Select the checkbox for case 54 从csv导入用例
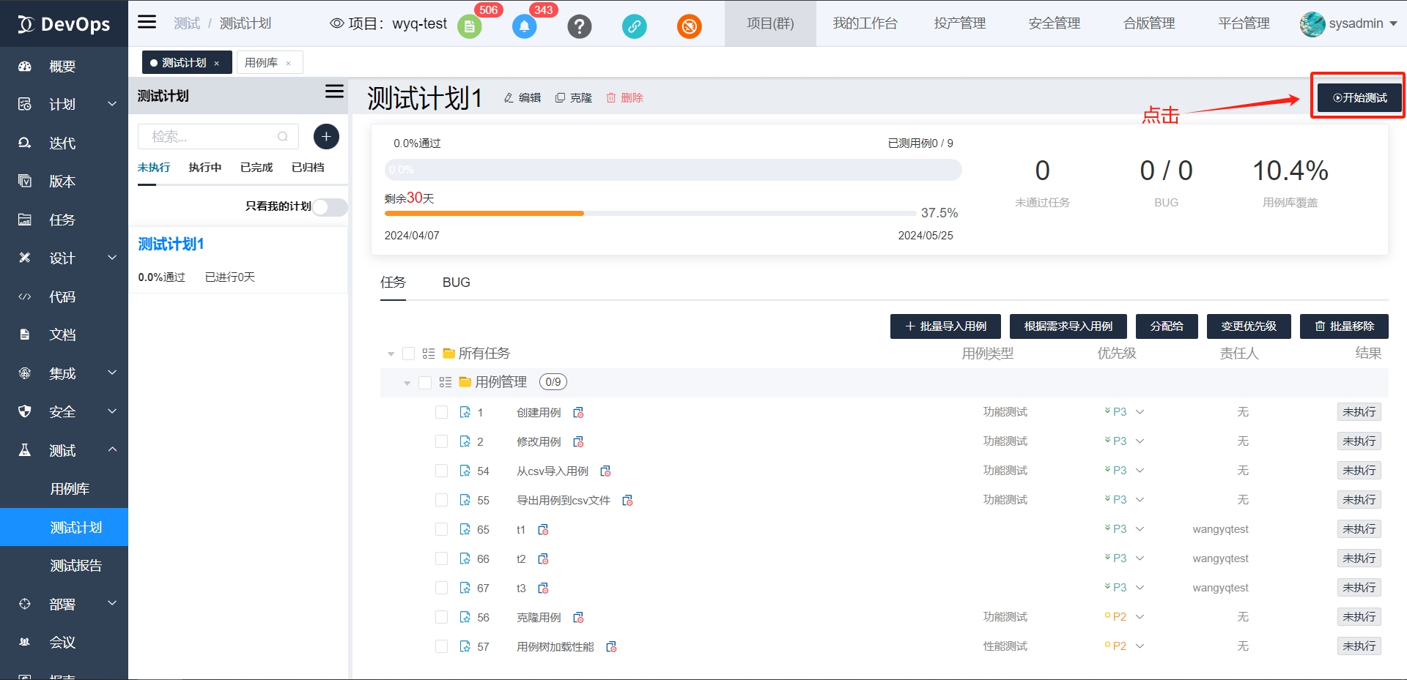Viewport: 1407px width, 680px height. [441, 471]
